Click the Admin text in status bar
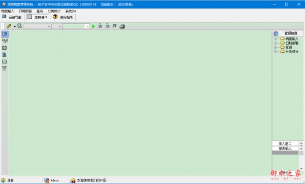Screen dimensions: 305x184 [x=55, y=180]
